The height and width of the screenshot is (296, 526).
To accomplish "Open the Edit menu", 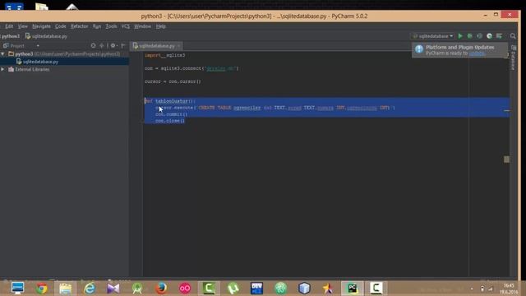I will 9,26.
